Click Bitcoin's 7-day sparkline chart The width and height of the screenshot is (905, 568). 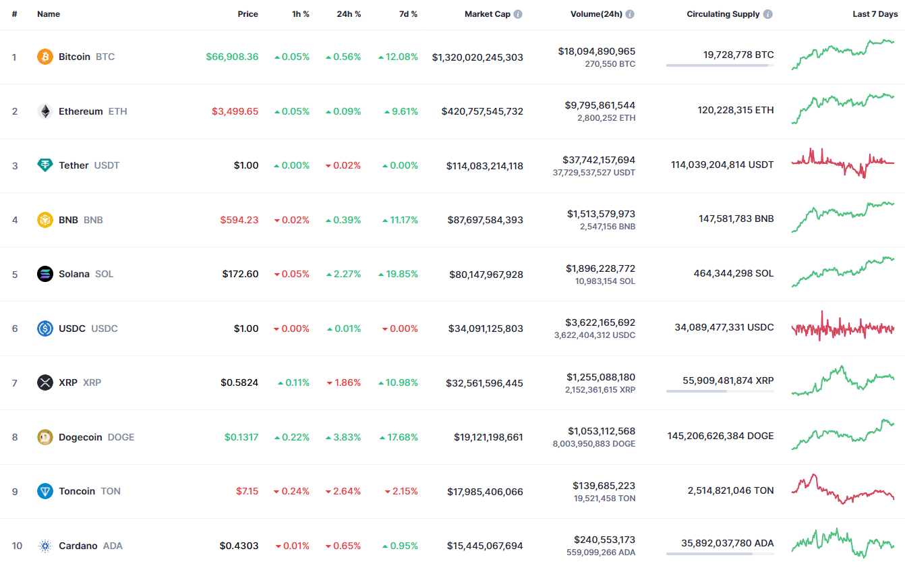click(x=843, y=57)
